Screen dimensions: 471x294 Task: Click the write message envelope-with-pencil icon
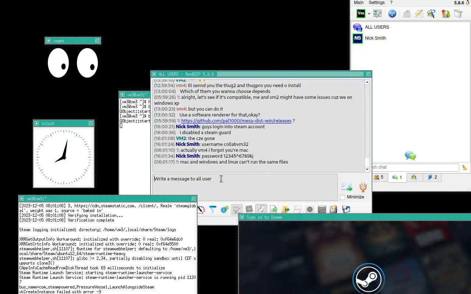419,14
